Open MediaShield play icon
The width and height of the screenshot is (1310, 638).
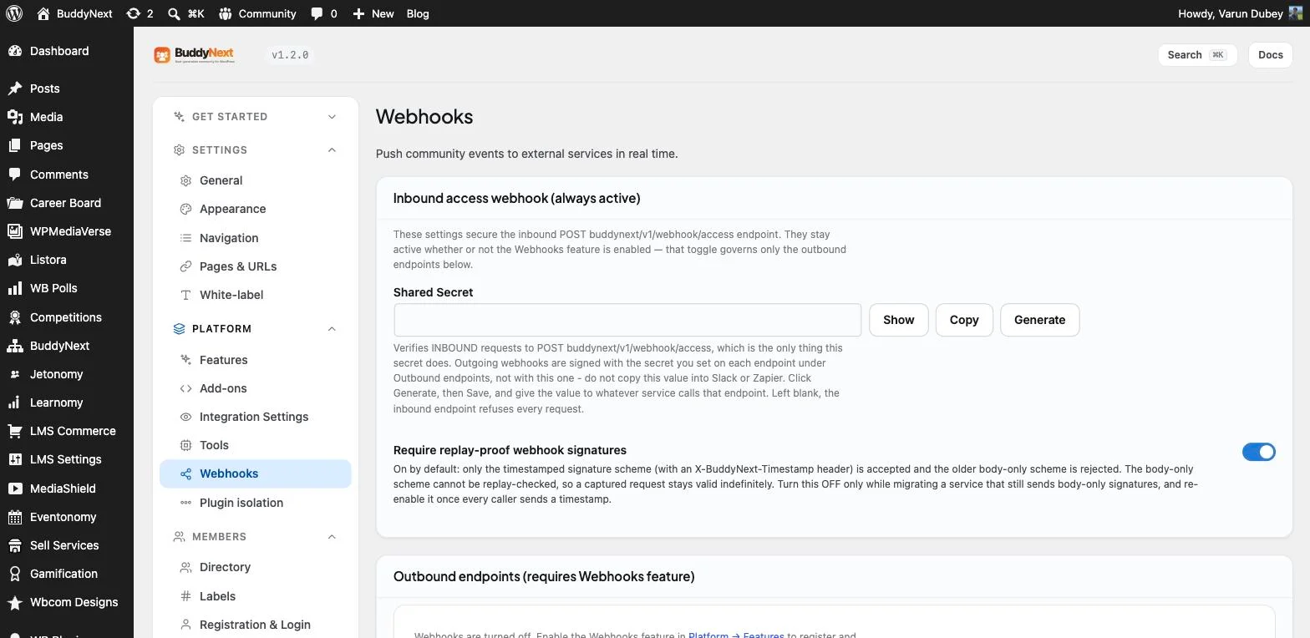pyautogui.click(x=14, y=489)
